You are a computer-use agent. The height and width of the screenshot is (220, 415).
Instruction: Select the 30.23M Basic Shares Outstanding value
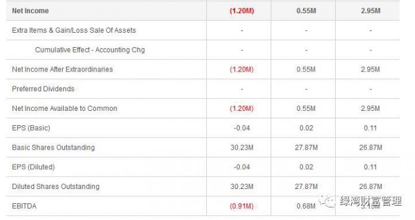click(x=241, y=147)
